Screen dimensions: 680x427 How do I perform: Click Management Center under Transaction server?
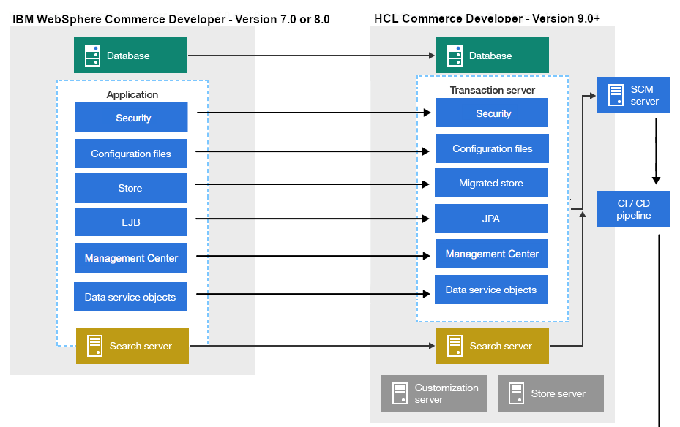click(491, 254)
